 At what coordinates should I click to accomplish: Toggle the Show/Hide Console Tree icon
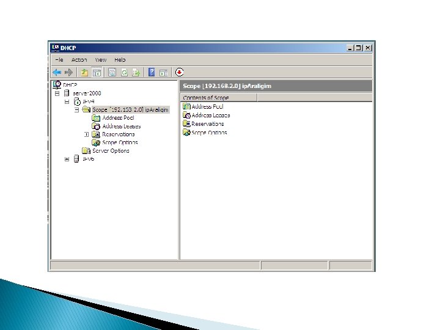coord(97,72)
